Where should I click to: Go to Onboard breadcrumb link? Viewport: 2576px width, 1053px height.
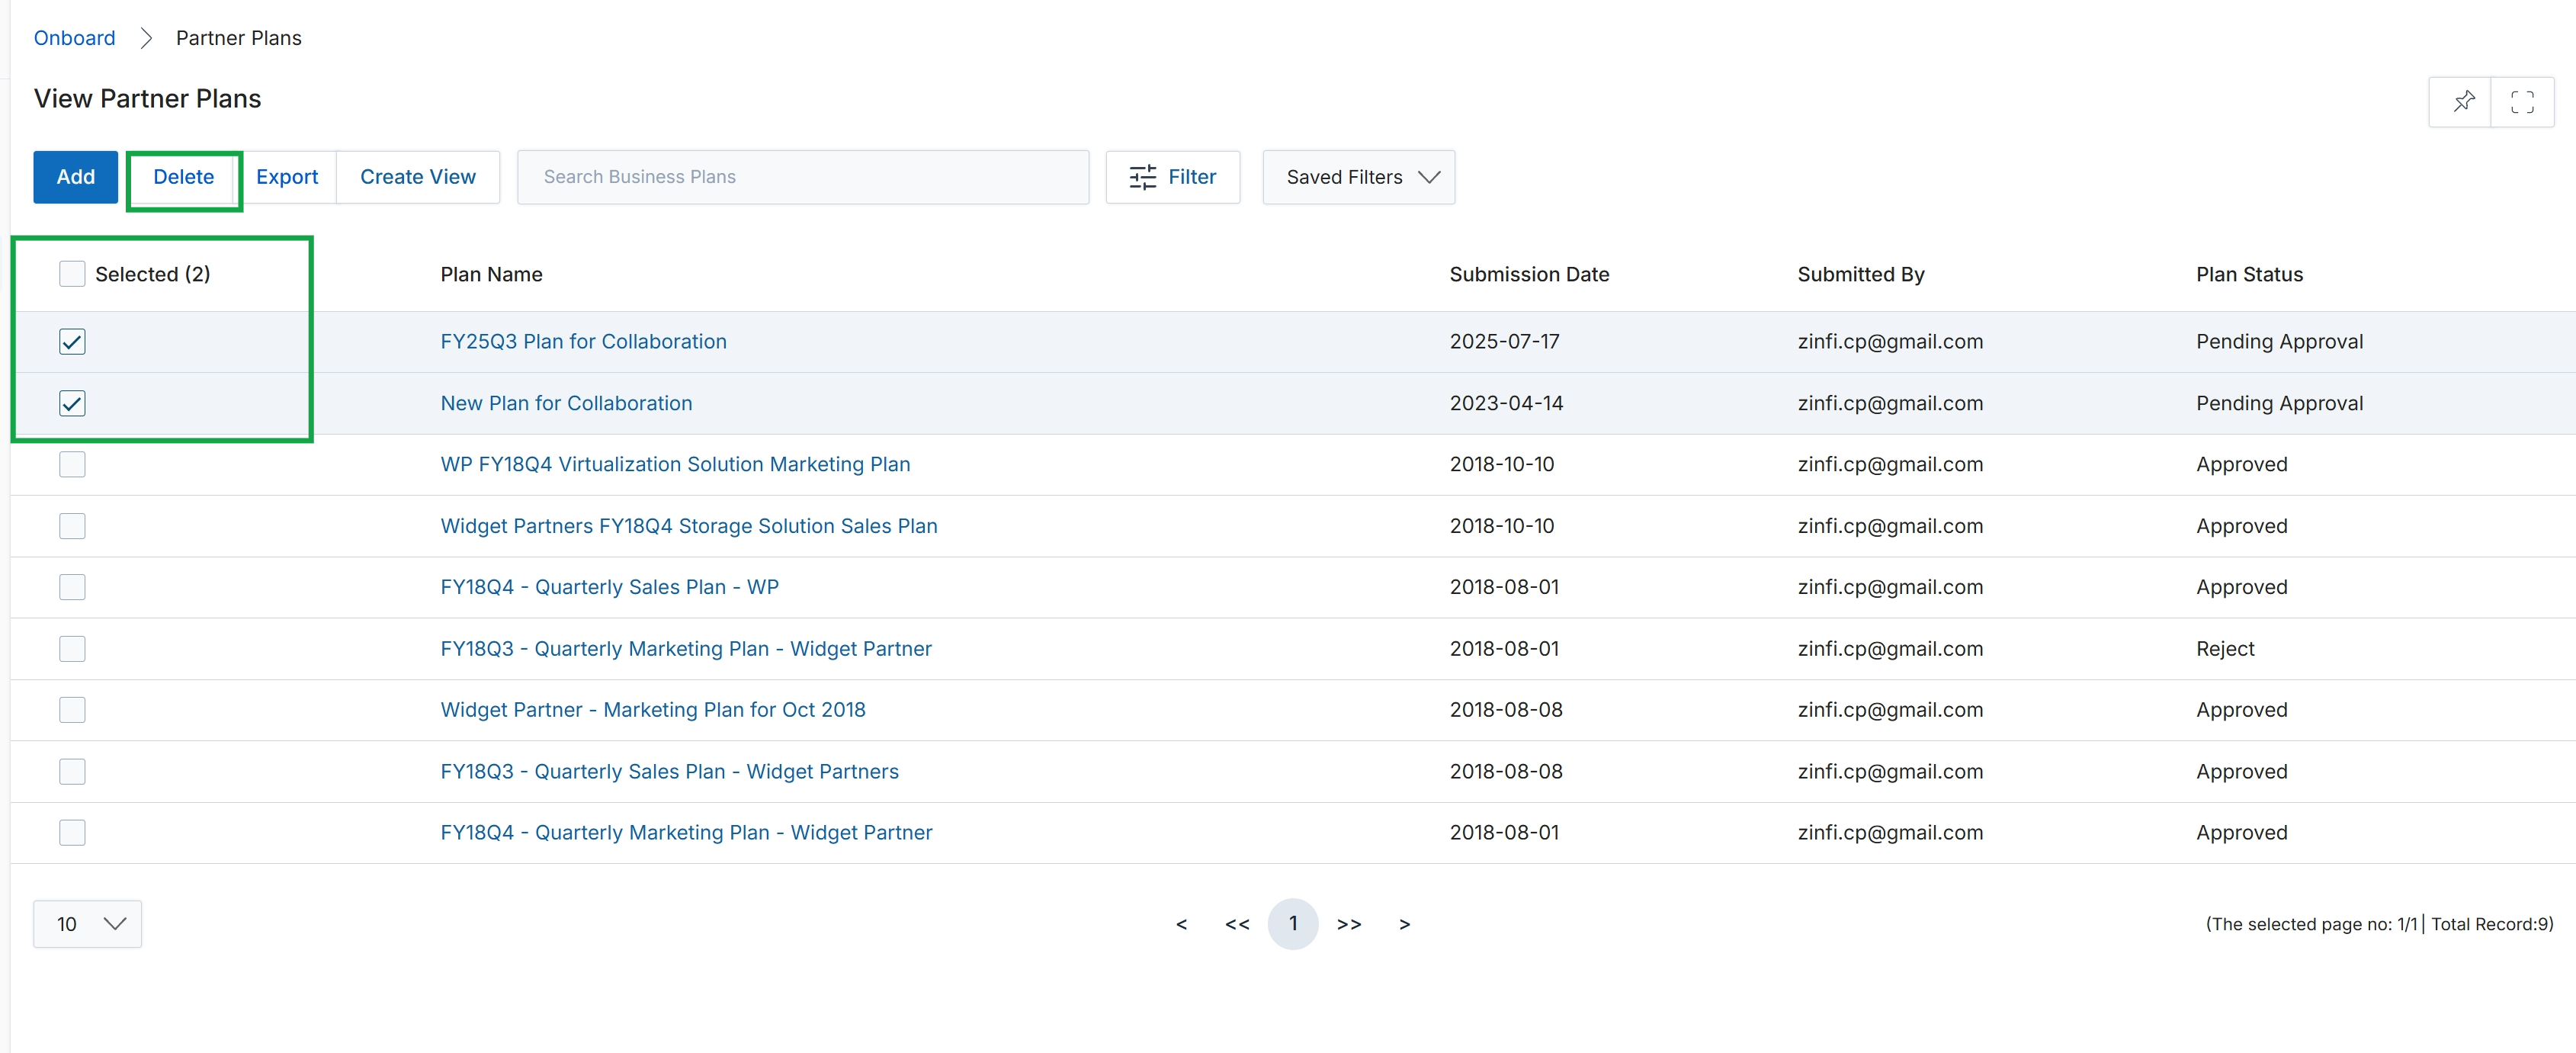[75, 38]
